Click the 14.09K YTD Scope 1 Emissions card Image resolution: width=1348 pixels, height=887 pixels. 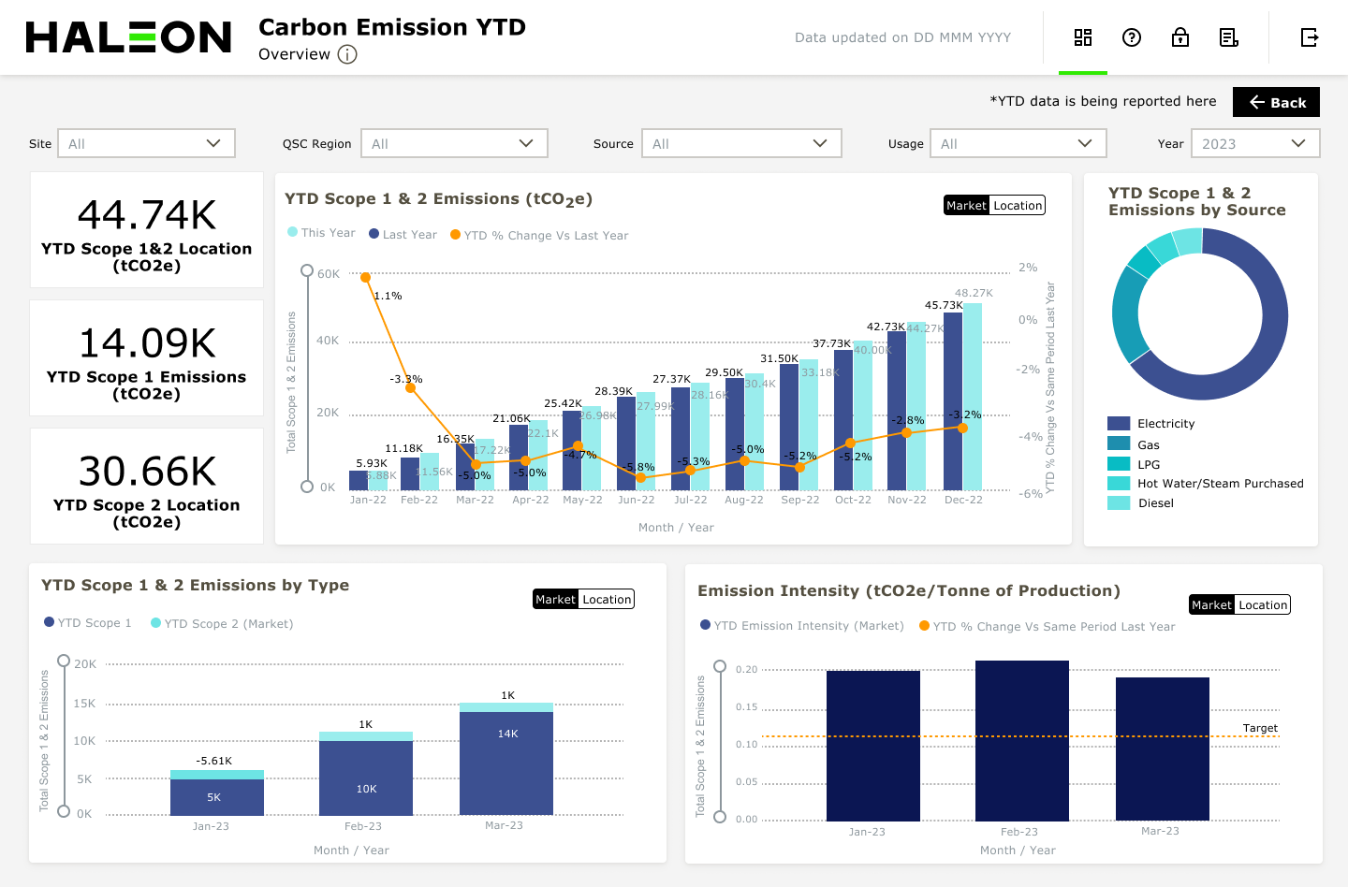pos(147,358)
